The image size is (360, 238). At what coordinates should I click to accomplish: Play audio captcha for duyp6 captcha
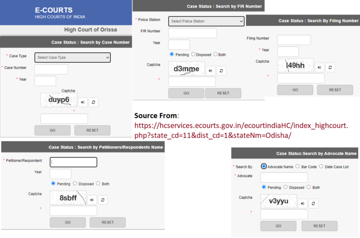(83, 102)
